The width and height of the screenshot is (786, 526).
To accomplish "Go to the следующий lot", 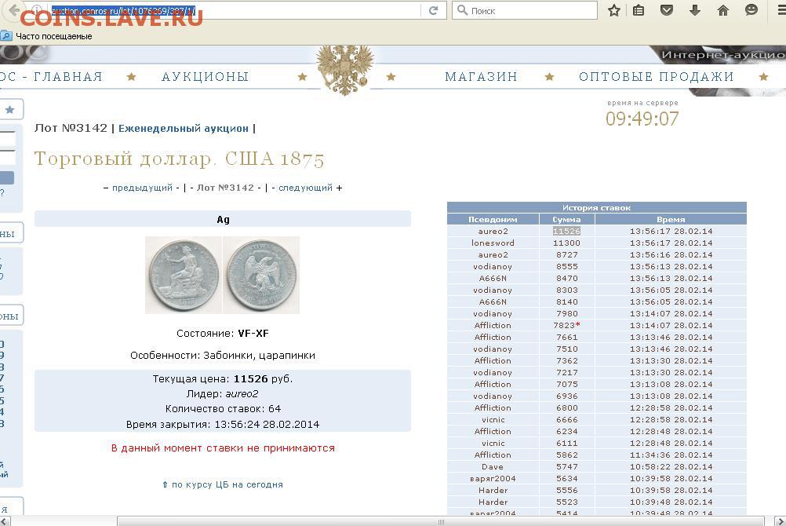I will (x=305, y=188).
